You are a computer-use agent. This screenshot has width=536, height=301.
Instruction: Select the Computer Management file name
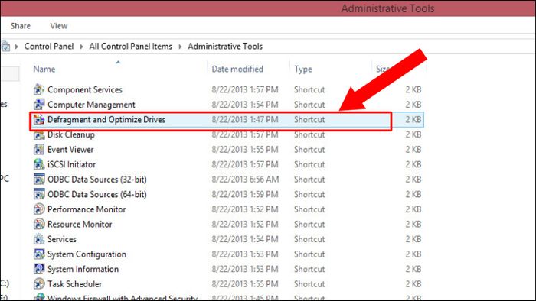(x=91, y=105)
